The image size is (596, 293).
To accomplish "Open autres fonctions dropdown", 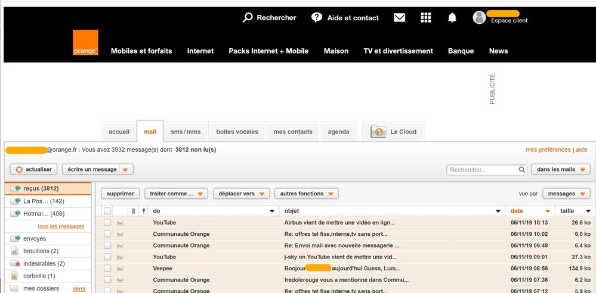I will click(307, 194).
